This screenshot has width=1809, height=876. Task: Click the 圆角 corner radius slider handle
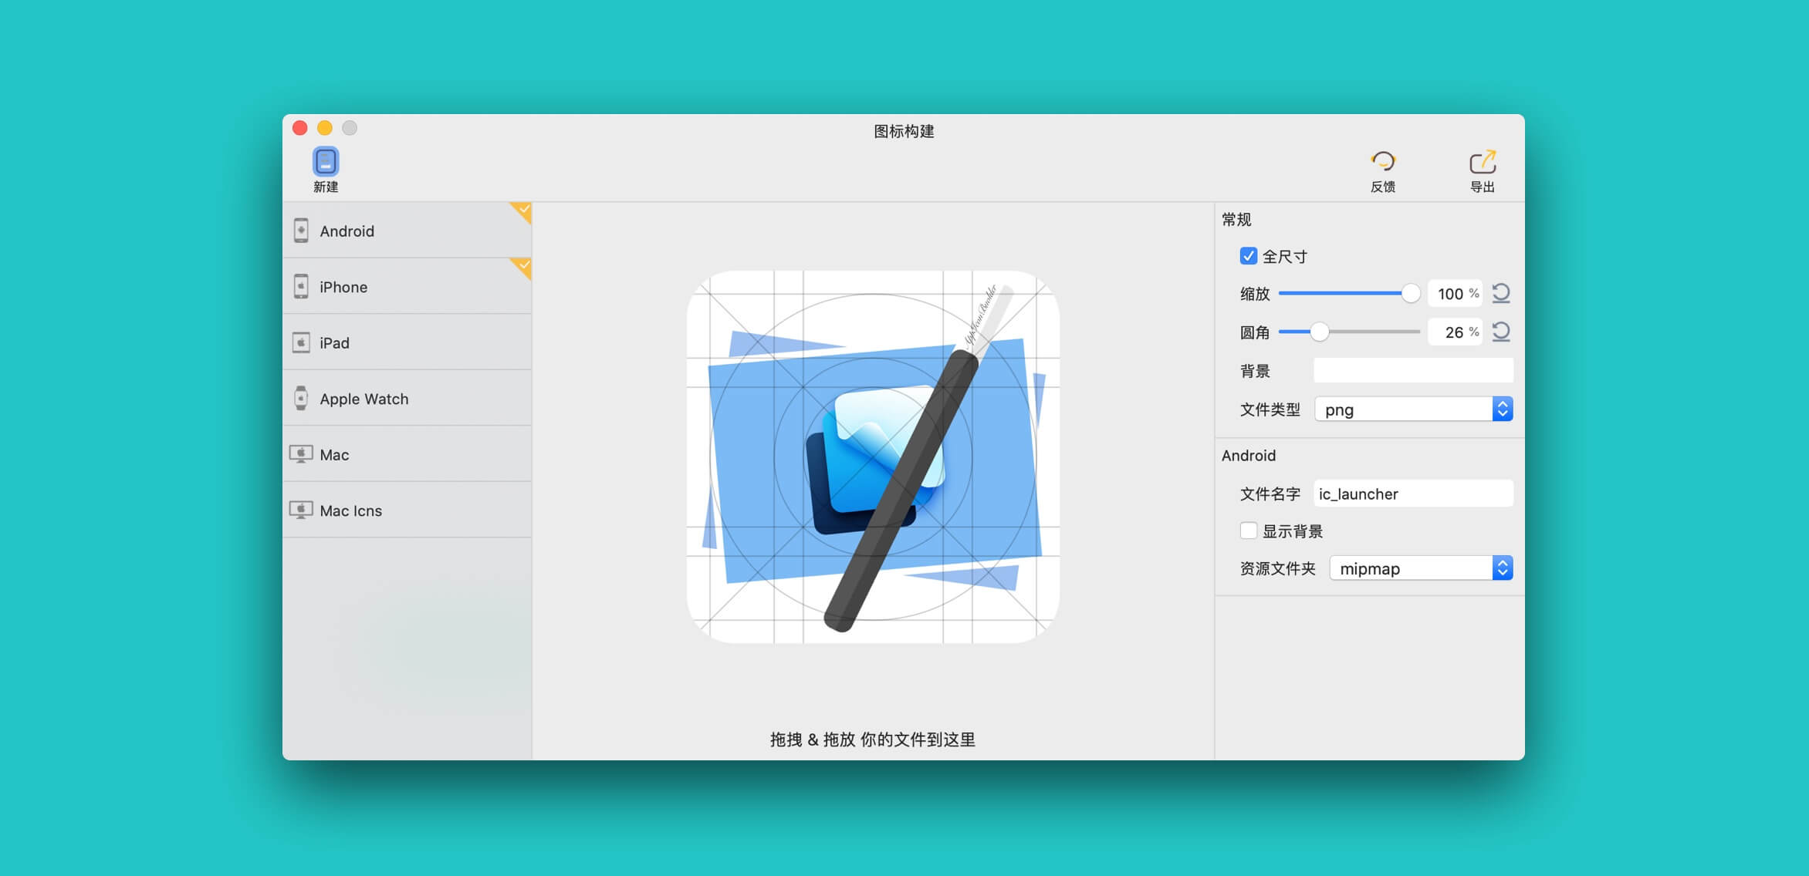[1320, 332]
